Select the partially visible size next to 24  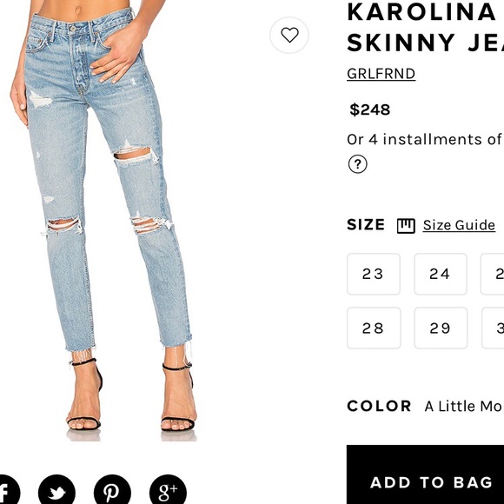pos(493,274)
